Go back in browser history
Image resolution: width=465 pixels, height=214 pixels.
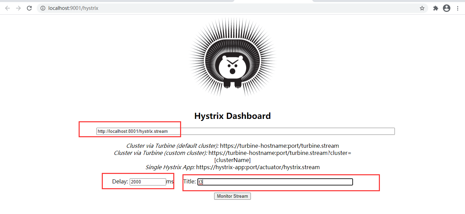(7, 8)
